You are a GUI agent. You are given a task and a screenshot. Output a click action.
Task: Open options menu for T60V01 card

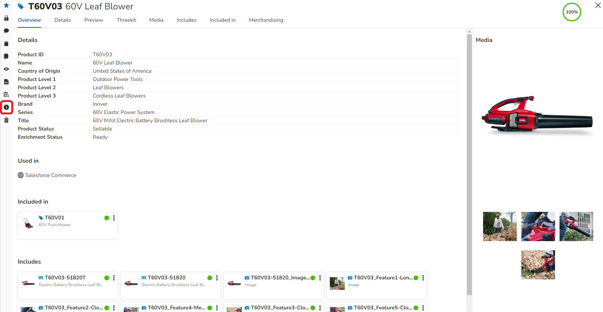[114, 218]
